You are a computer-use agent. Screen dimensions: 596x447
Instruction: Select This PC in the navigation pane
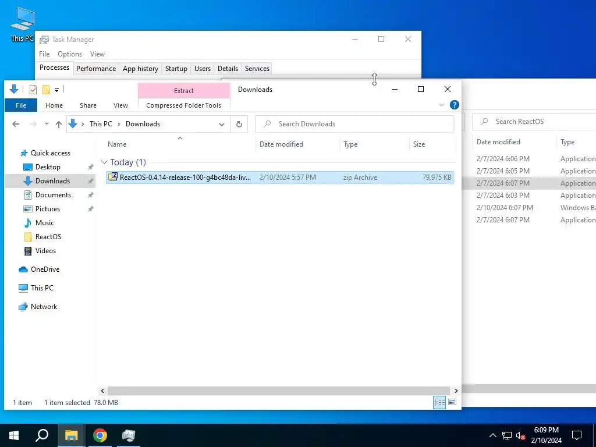tap(42, 288)
